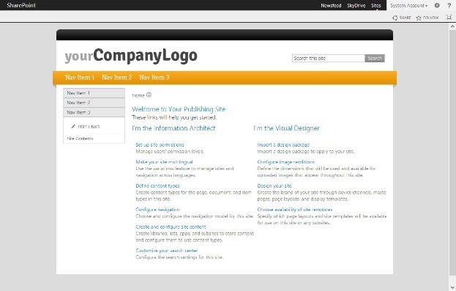Open Nav Item 3 in left sidebar
The height and width of the screenshot is (291, 456).
pos(94,112)
